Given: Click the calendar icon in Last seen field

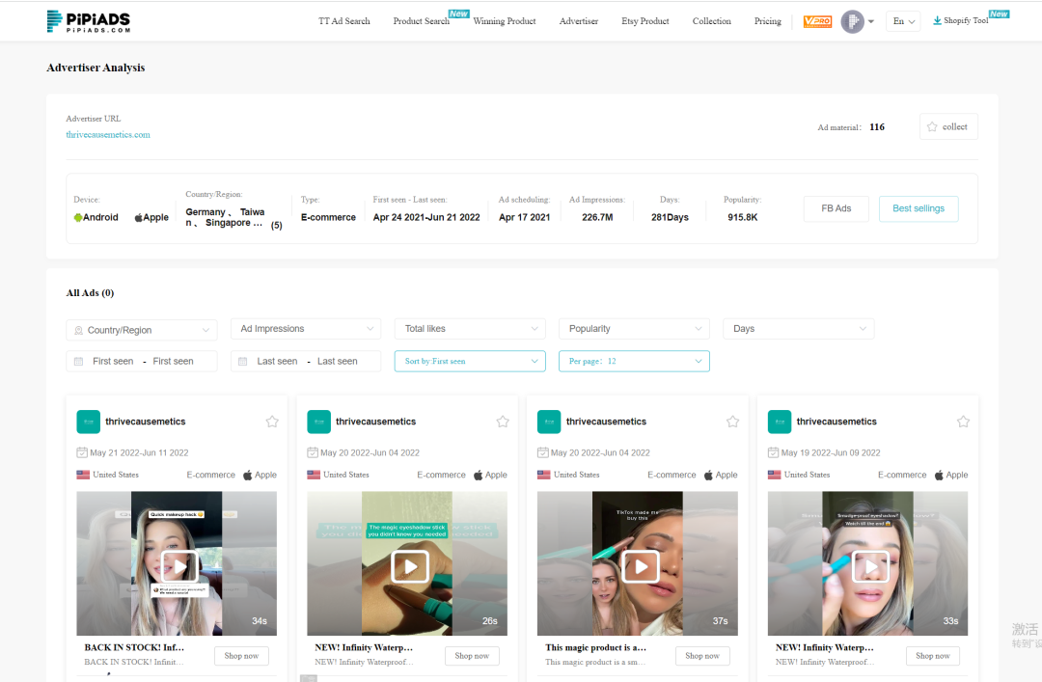Looking at the screenshot, I should tap(242, 362).
